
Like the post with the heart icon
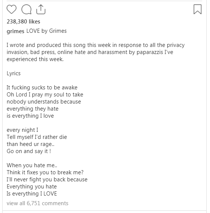pos(12,9)
